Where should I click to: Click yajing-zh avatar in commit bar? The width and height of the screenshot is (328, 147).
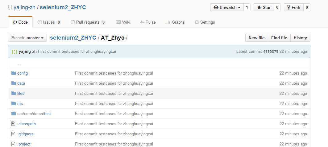tap(15, 52)
